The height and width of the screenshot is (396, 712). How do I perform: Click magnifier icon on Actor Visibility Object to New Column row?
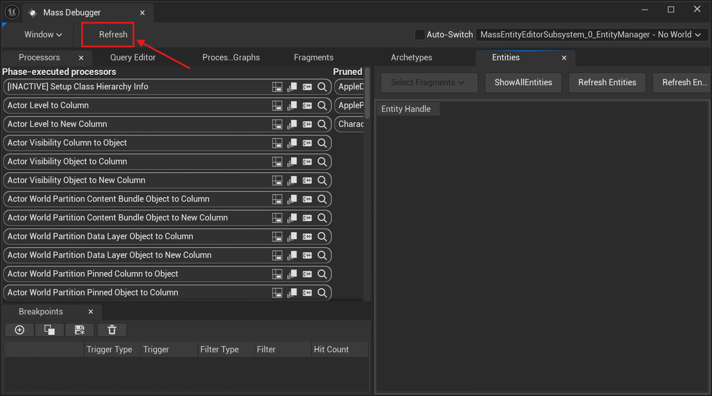pyautogui.click(x=322, y=181)
